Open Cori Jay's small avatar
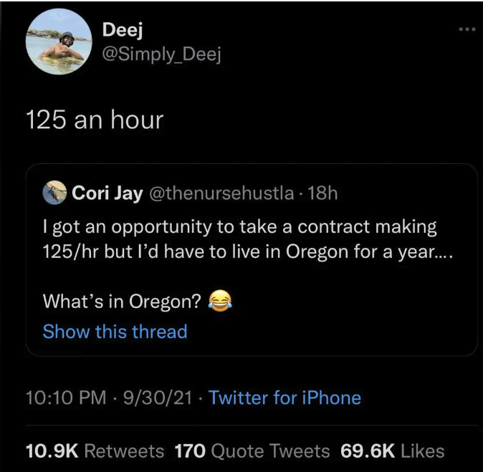Viewport: 483px width, 472px height. (x=55, y=192)
